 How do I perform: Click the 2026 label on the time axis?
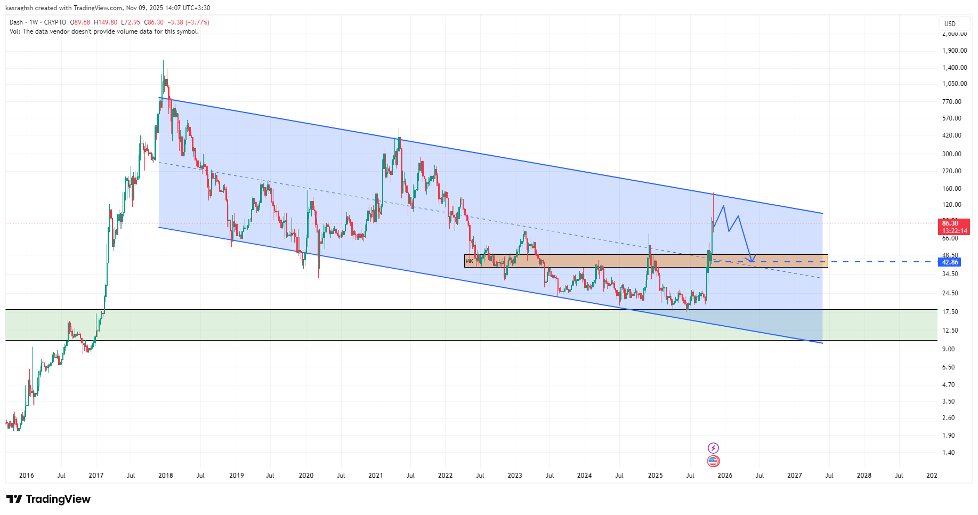point(725,476)
